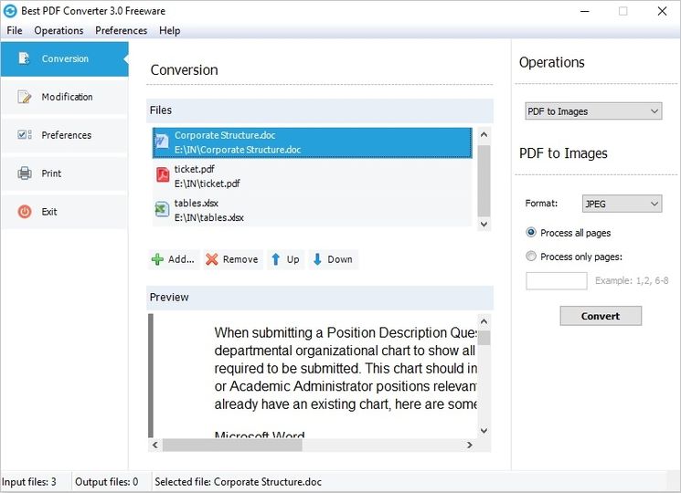
Task: Click the red PDF icon of ticket.pdf
Action: point(163,175)
